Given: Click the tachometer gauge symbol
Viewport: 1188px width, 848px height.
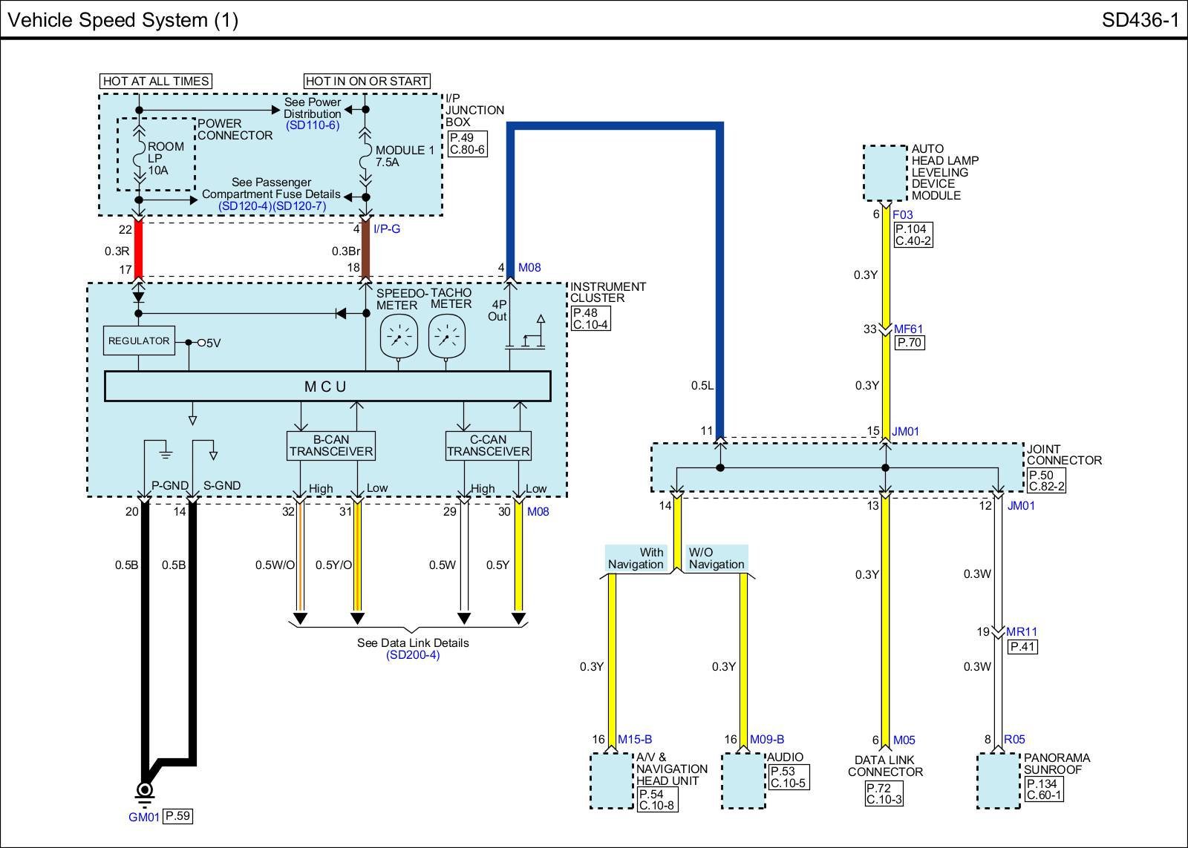Looking at the screenshot, I should (x=446, y=337).
